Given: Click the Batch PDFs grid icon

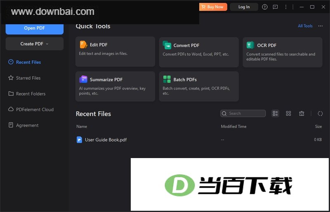Looking at the screenshot, I should click(167, 79).
